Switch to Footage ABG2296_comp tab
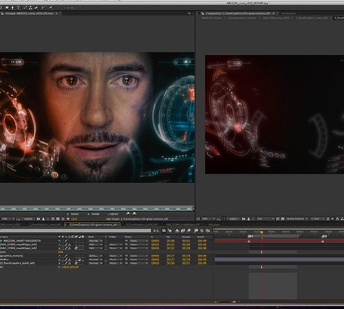 pyautogui.click(x=29, y=14)
